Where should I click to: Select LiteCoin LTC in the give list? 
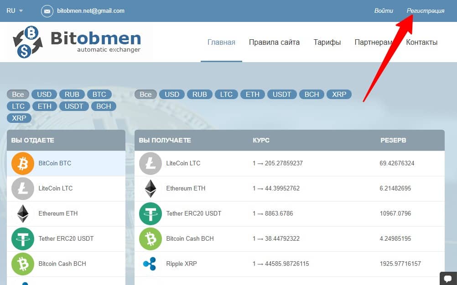click(66, 188)
